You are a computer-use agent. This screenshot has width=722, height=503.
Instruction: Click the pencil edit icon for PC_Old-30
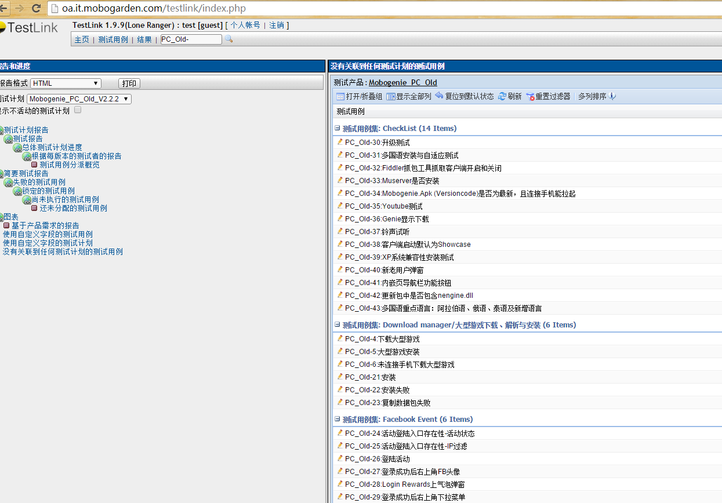pos(340,142)
